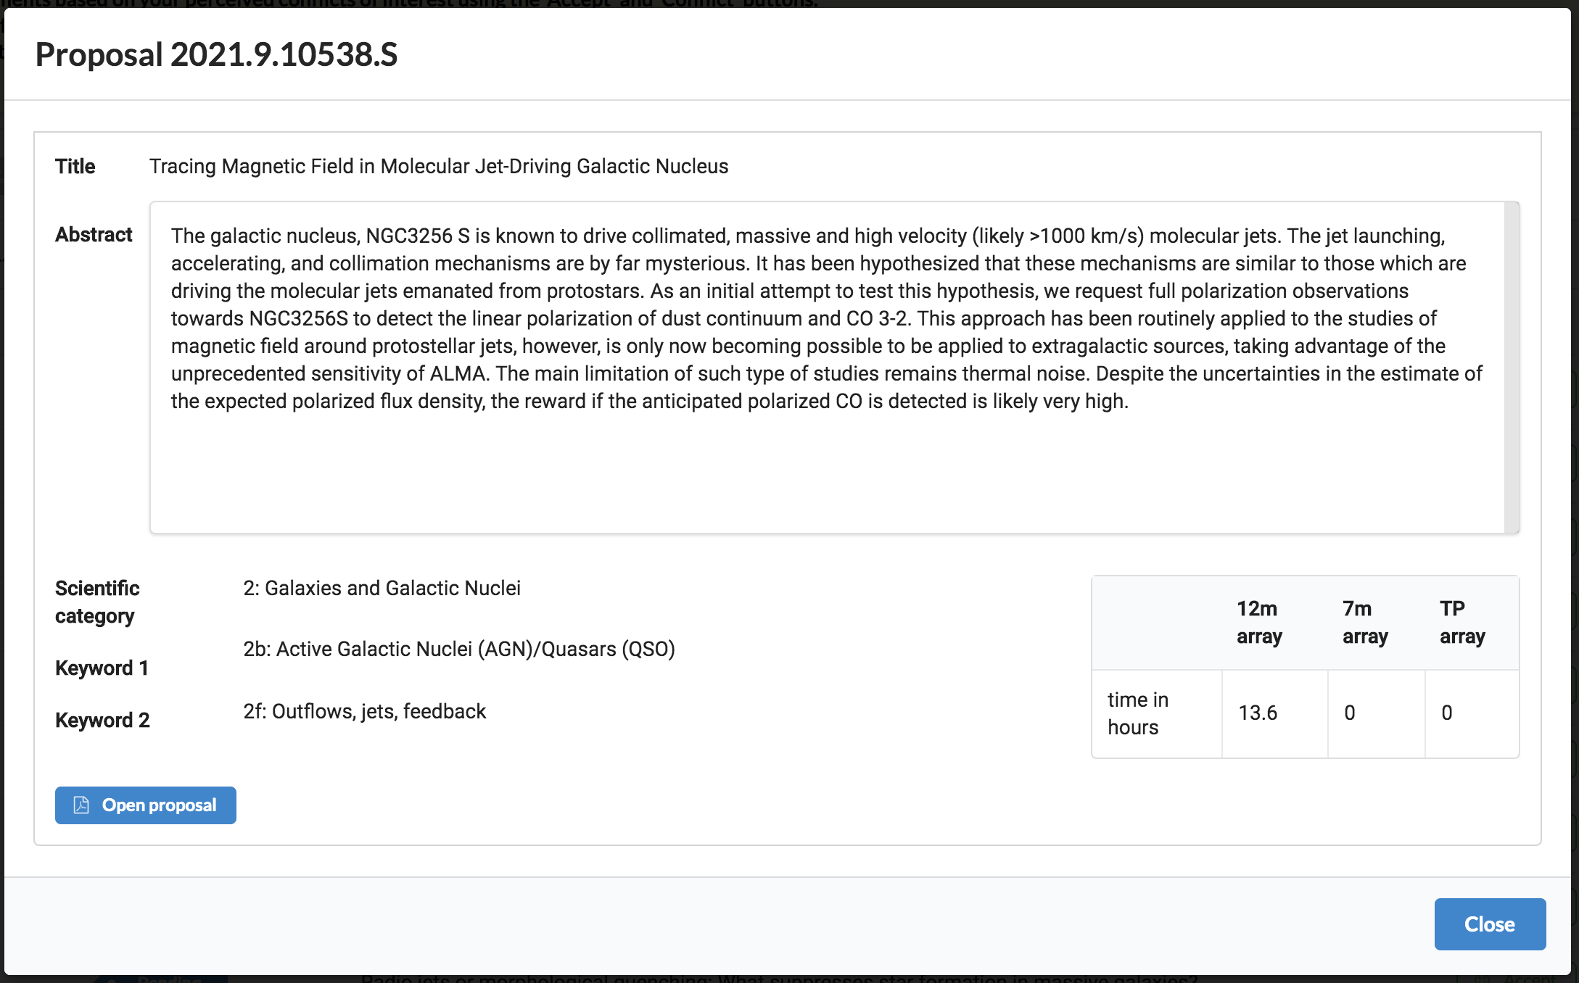Click the 12m array column header
This screenshot has height=983, width=1579.
tap(1259, 623)
